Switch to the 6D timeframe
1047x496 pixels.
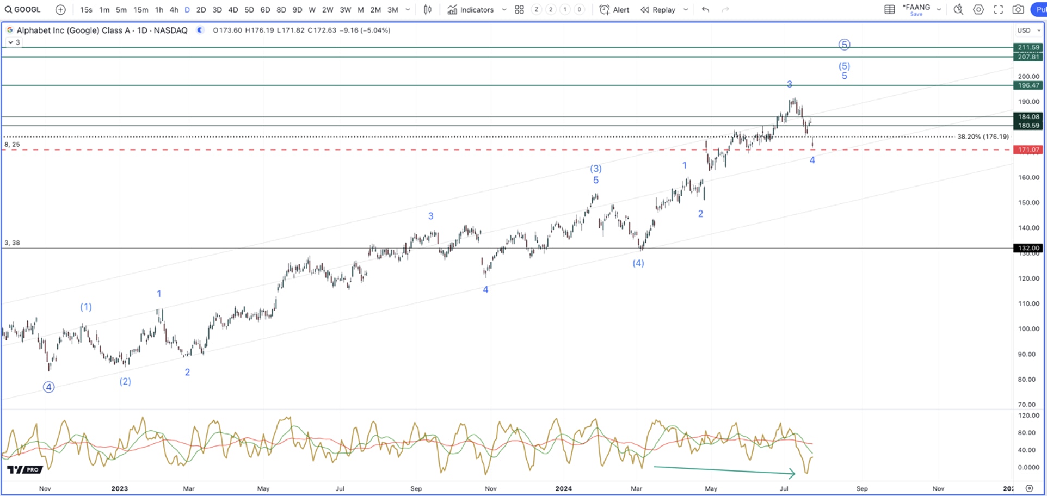pos(265,9)
